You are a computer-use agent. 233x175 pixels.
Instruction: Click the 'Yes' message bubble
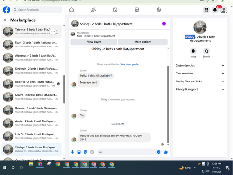click(x=82, y=115)
